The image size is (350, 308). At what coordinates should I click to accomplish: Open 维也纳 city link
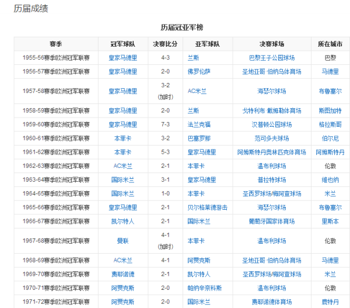[x=330, y=180]
